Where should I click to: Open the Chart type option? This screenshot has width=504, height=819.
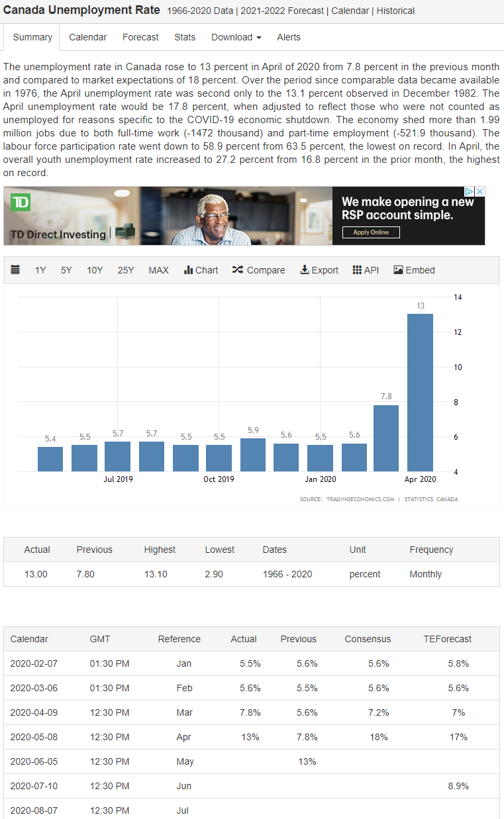click(x=201, y=270)
